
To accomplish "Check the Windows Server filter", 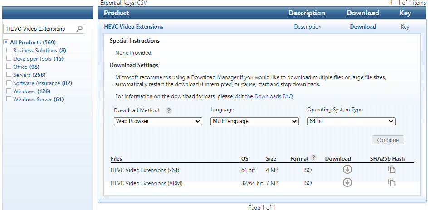I will [x=9, y=99].
